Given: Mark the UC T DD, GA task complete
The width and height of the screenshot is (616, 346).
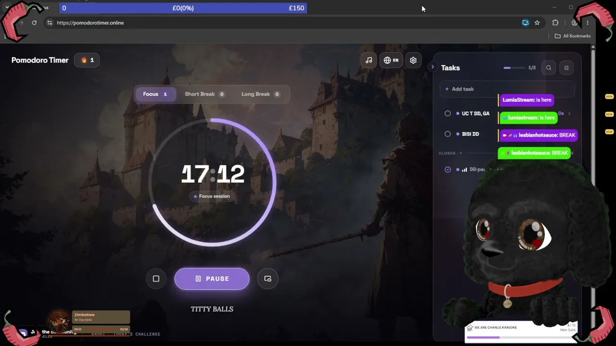Looking at the screenshot, I should coord(448,113).
